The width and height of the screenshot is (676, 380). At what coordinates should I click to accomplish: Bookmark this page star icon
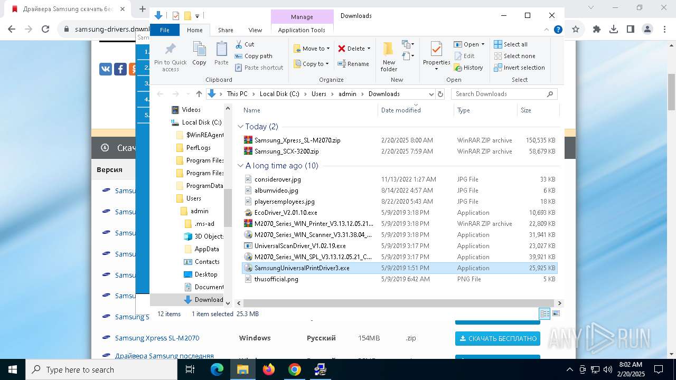click(576, 29)
